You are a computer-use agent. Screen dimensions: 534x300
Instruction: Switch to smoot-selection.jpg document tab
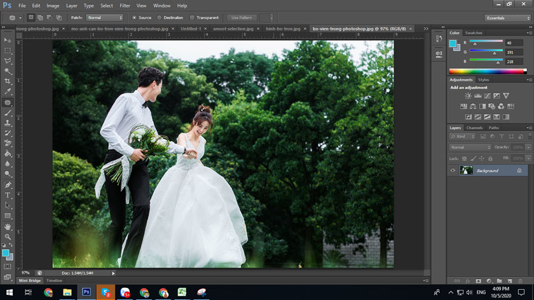[x=233, y=29]
